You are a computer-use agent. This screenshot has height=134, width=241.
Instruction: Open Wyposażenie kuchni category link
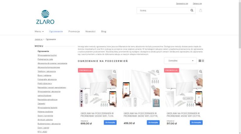[x=47, y=55]
